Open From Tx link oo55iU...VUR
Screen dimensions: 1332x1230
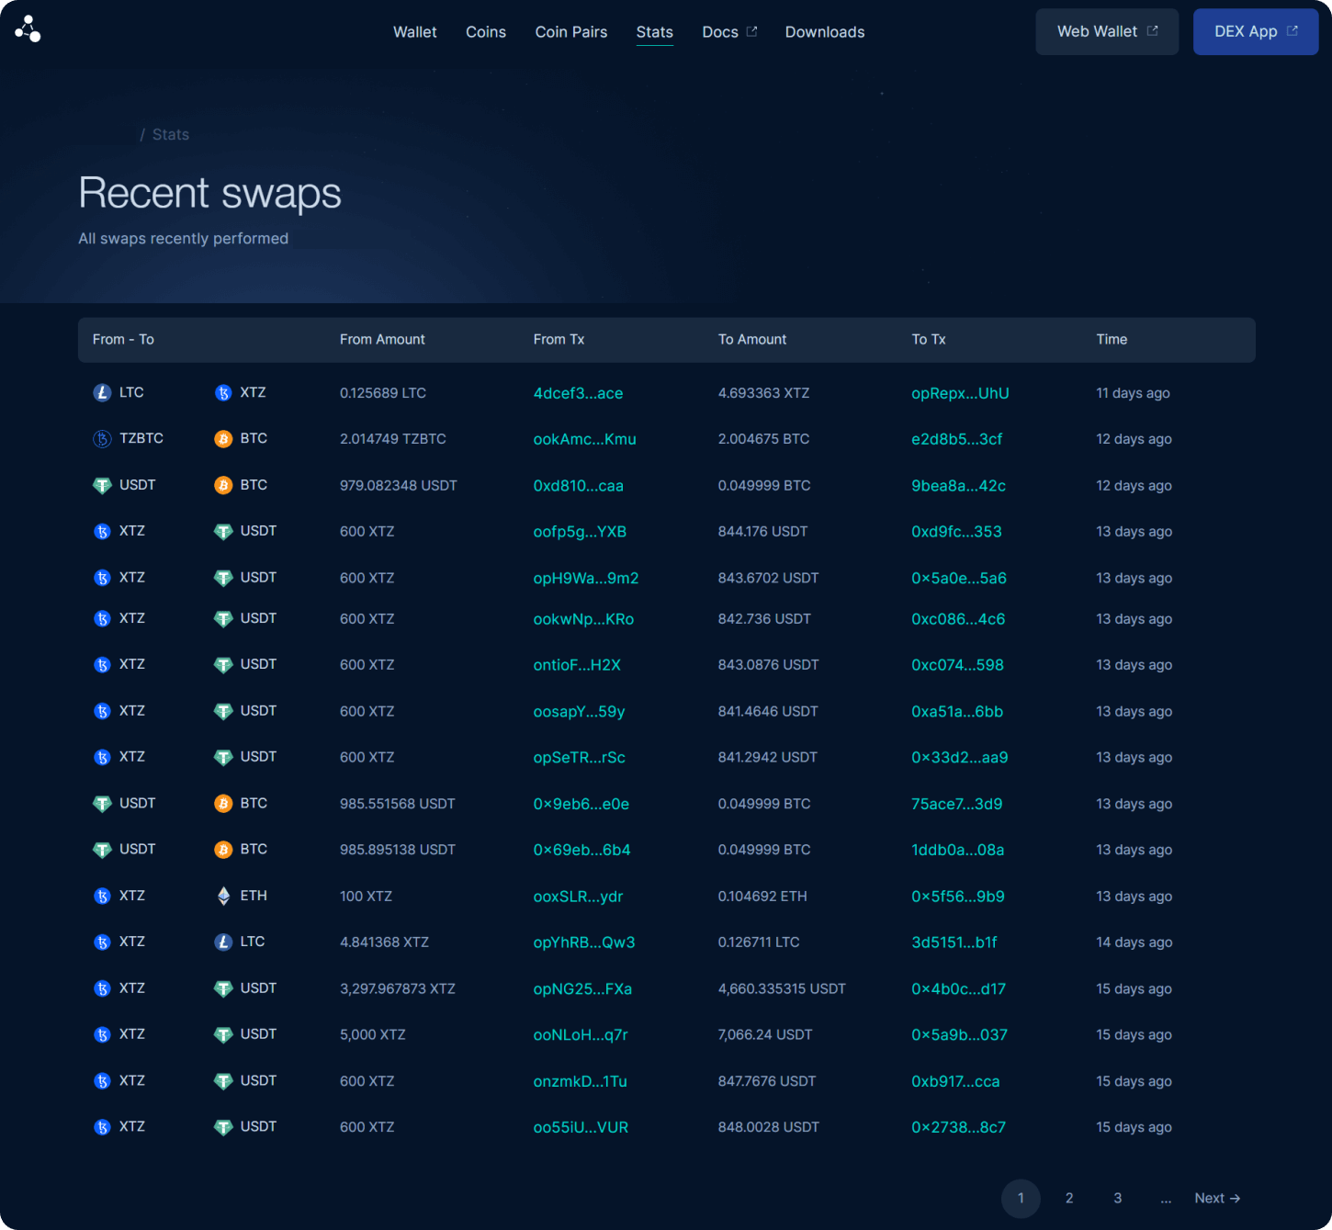point(581,1127)
